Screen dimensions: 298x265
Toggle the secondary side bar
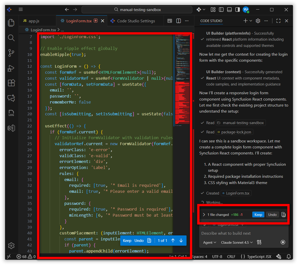237,10
